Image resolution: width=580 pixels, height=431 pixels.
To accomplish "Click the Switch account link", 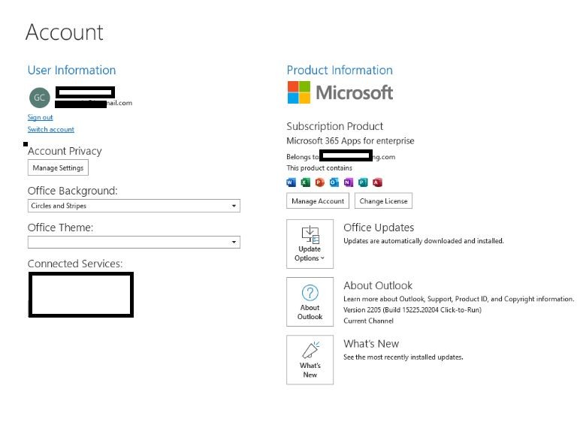I will tap(51, 129).
